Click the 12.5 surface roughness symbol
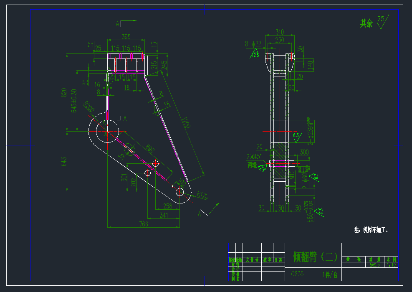This screenshot has width=412, height=292. (x=255, y=54)
